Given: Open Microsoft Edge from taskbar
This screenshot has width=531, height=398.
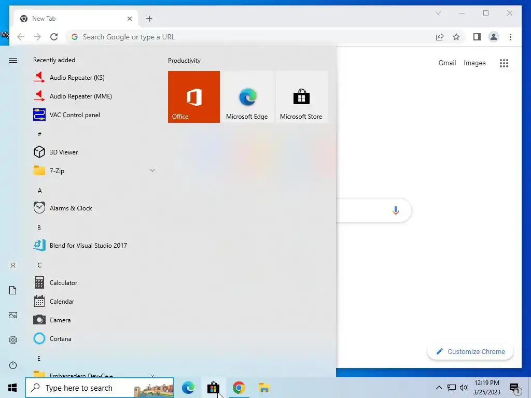Looking at the screenshot, I should click(x=188, y=388).
